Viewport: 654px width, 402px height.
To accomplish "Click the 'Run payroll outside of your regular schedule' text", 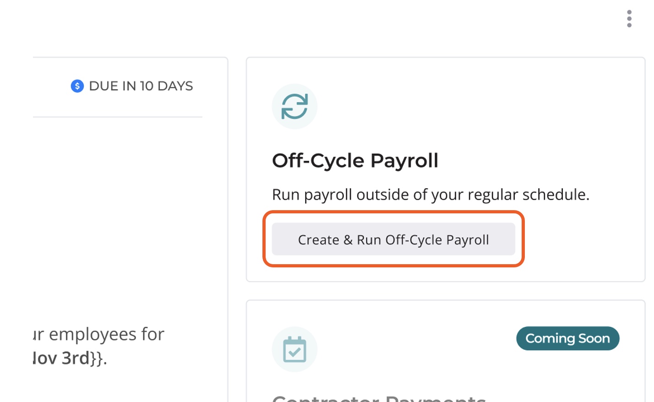I will [x=431, y=195].
